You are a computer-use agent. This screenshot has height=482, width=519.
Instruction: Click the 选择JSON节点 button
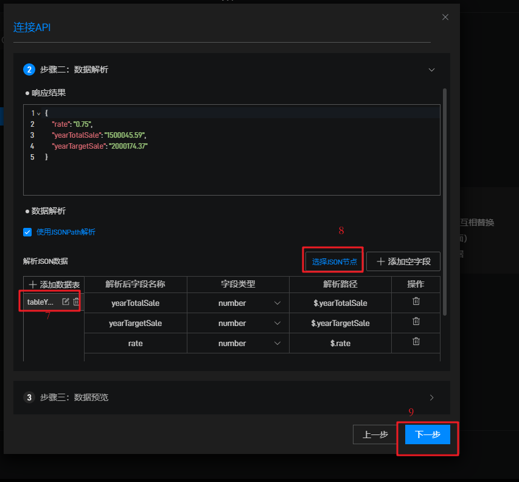click(x=334, y=261)
